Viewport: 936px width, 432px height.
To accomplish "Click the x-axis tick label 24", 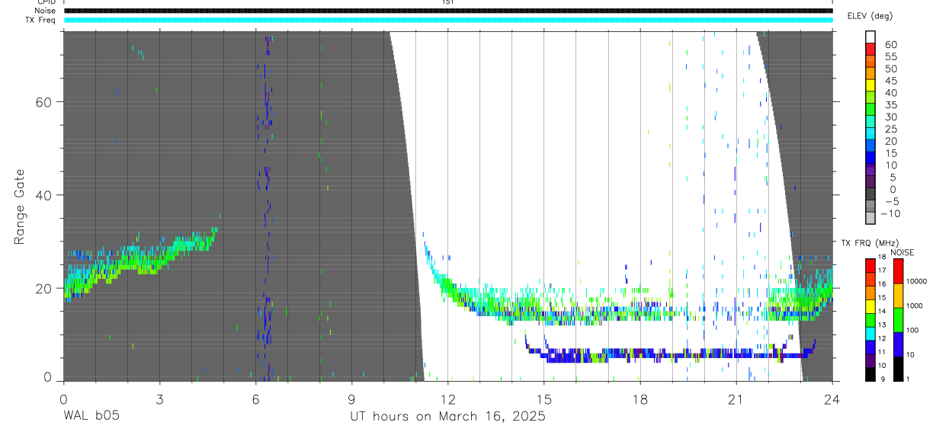I will (x=832, y=398).
